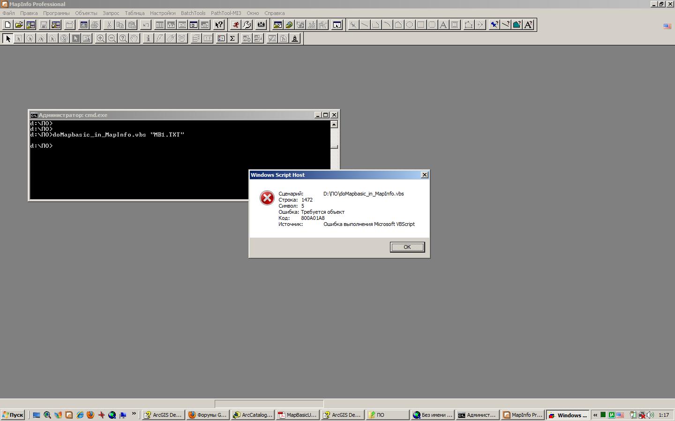Click cmd.exe scrollbar up arrow
Image resolution: width=675 pixels, height=421 pixels.
coord(334,124)
